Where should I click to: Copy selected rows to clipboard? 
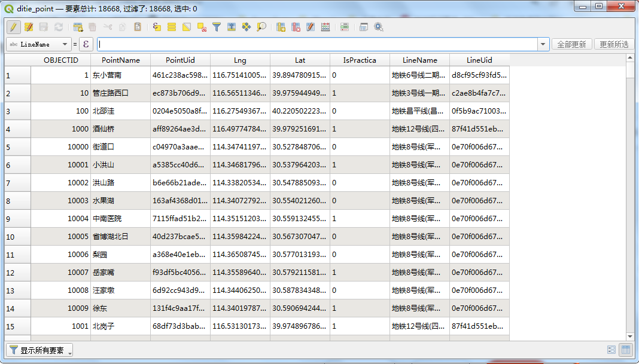coord(121,27)
